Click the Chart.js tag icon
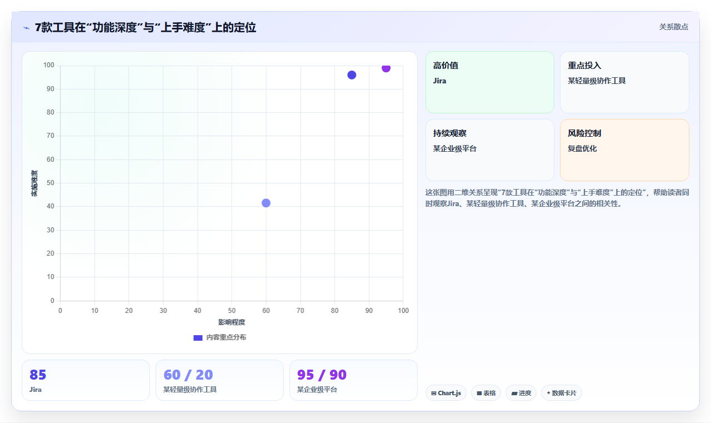 coord(433,394)
